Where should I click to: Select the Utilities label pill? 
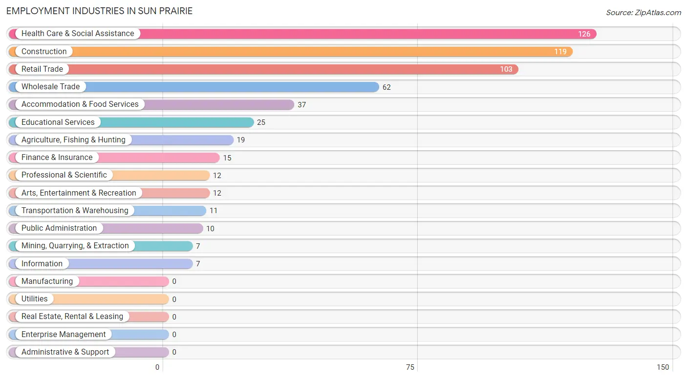35,299
